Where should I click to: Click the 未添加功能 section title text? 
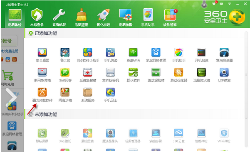46,115
